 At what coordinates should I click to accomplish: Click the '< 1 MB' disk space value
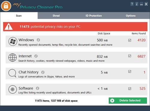(103, 89)
